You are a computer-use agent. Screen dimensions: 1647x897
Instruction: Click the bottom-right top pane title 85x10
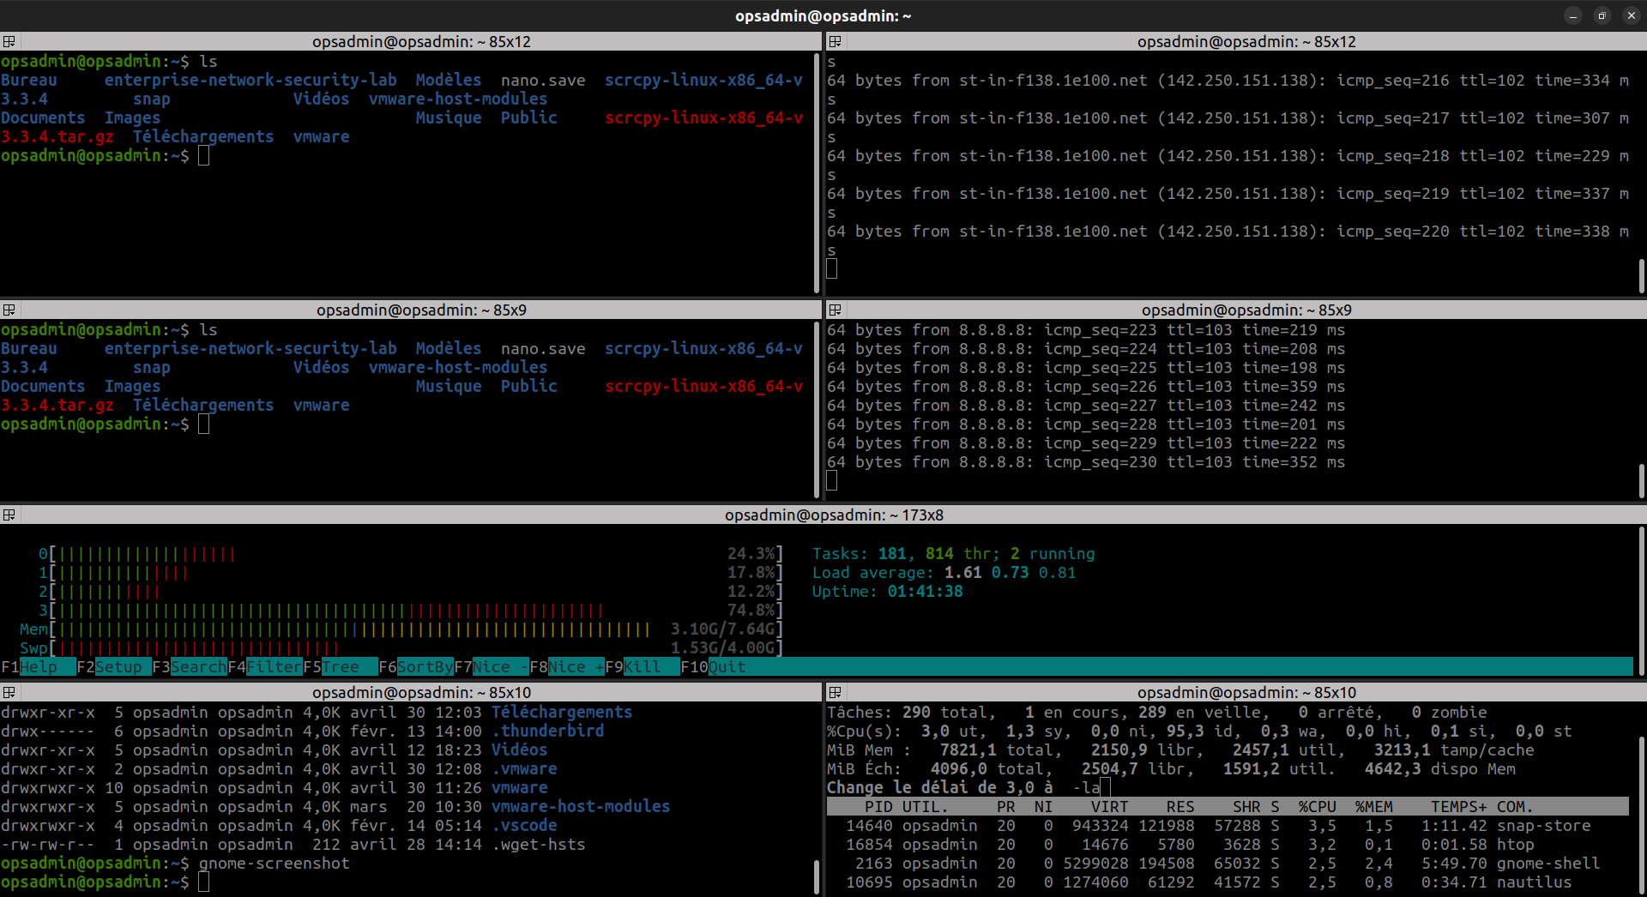point(1246,692)
